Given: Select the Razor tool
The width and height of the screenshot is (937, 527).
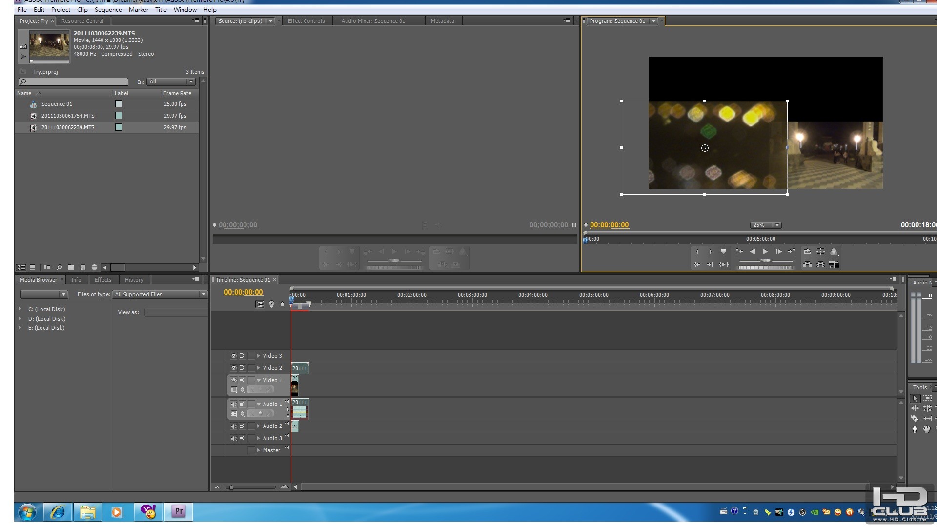Looking at the screenshot, I should [915, 419].
